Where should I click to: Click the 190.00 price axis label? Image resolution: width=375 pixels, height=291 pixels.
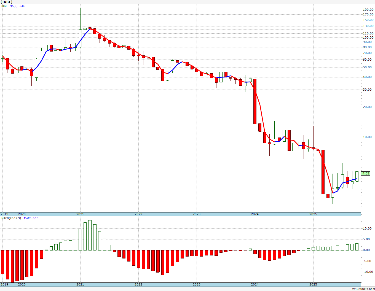(368, 10)
